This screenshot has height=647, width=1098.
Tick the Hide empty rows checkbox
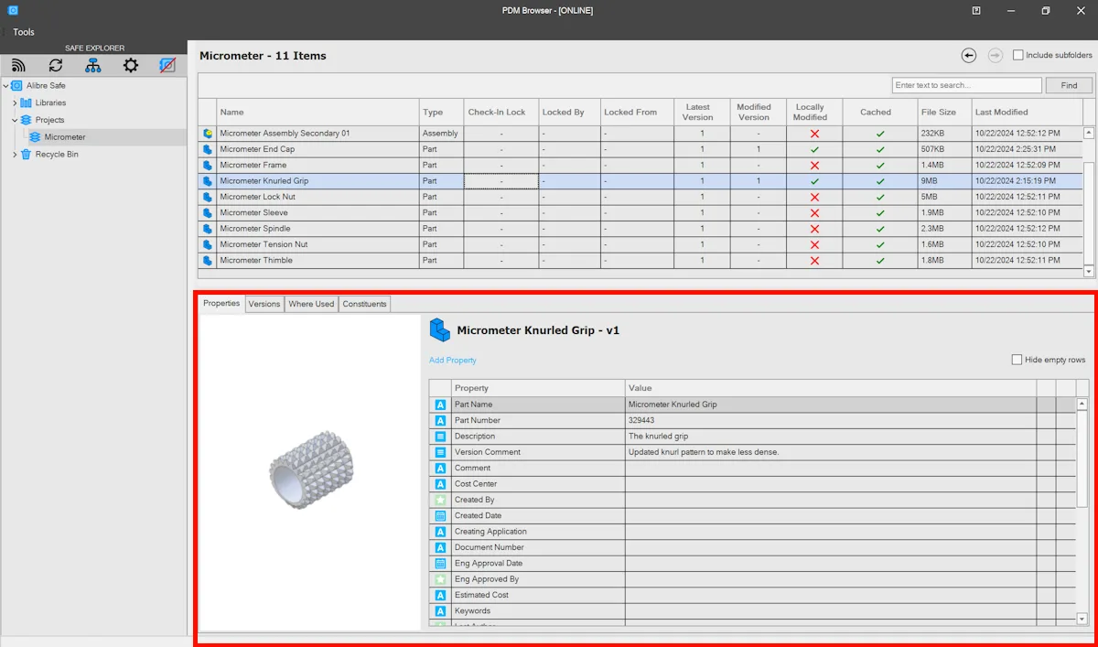point(1017,360)
